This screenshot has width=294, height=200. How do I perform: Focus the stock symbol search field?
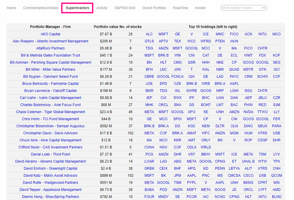tap(241, 8)
